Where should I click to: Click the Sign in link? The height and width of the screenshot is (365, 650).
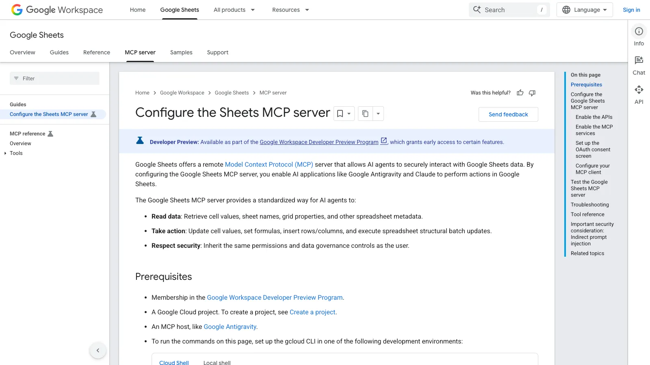[631, 10]
